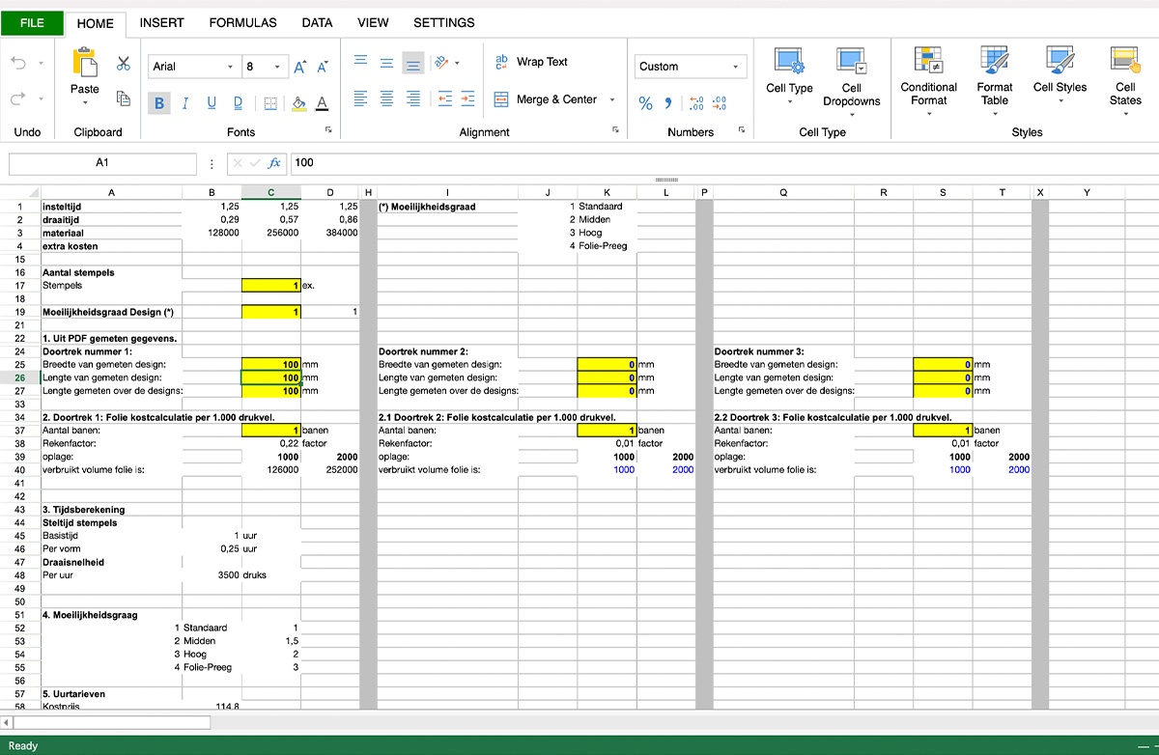Screen dimensions: 1159x755
Task: Click the Copy icon below the scissors
Action: point(124,98)
